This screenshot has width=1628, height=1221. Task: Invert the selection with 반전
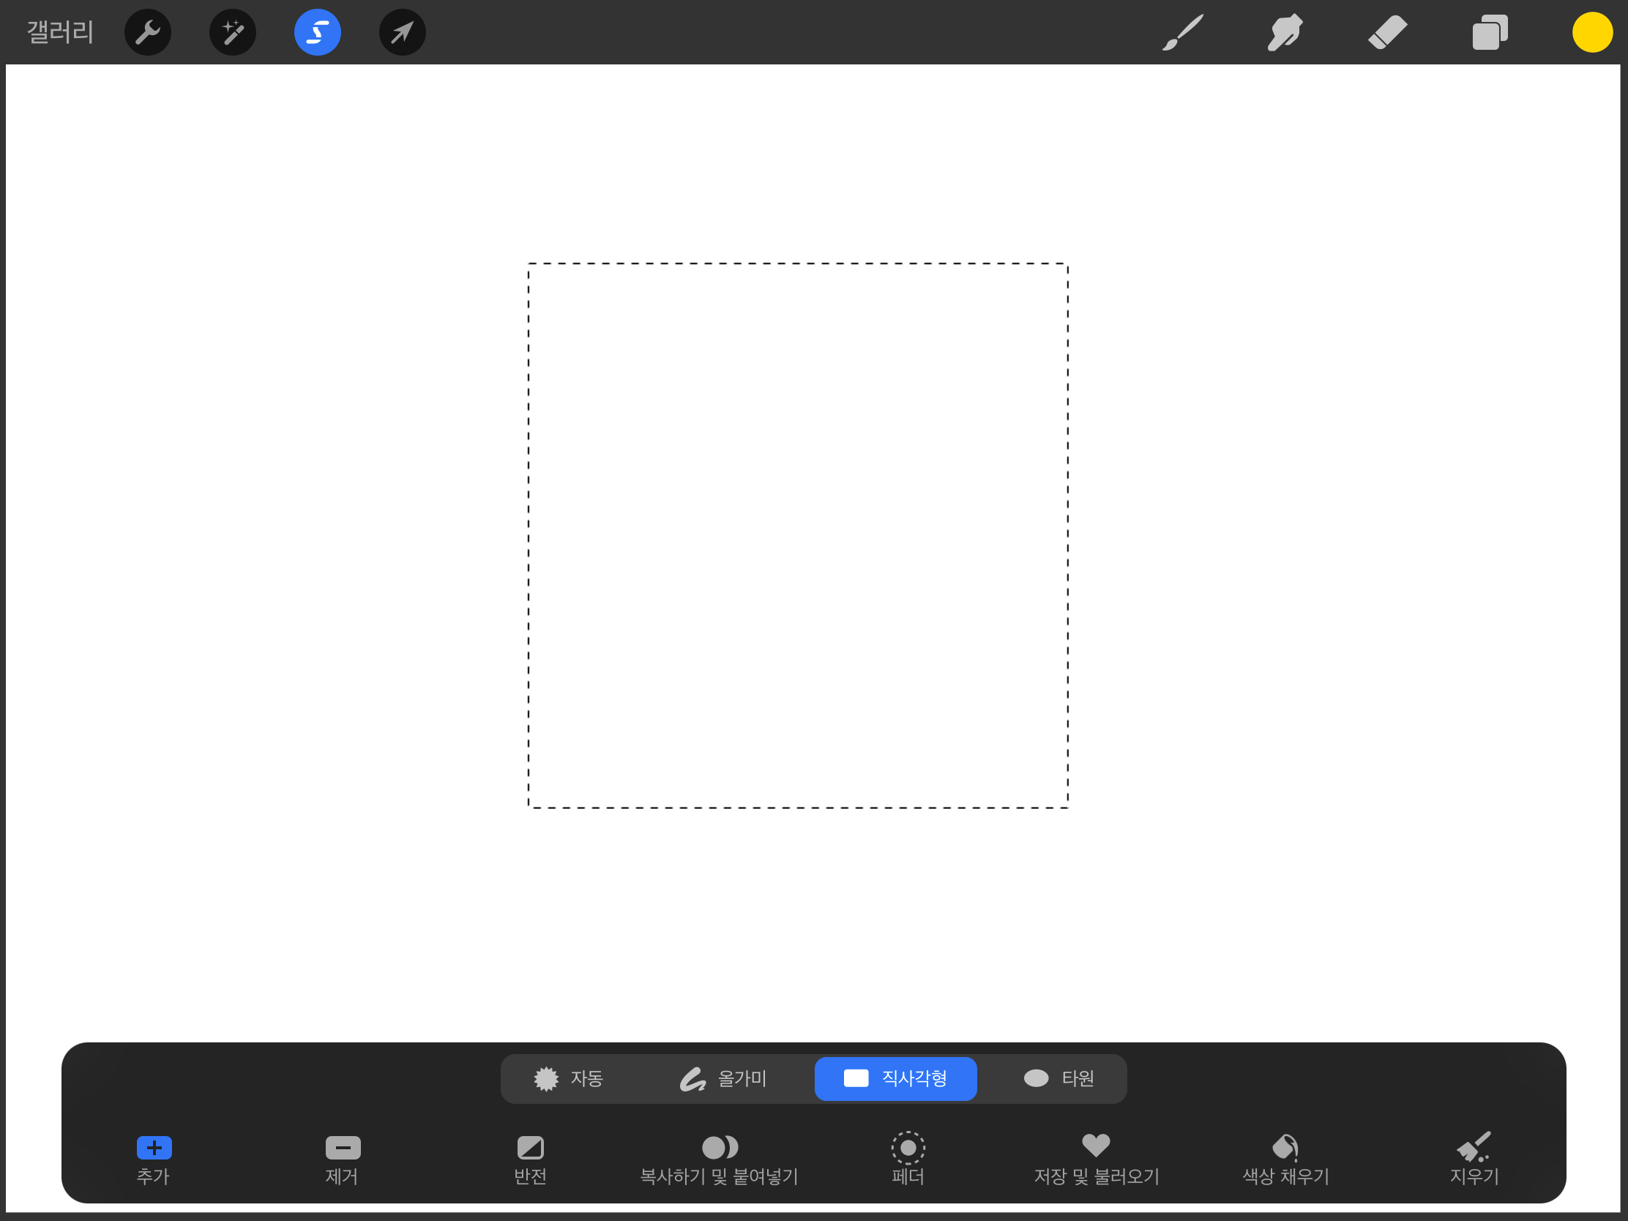click(530, 1158)
